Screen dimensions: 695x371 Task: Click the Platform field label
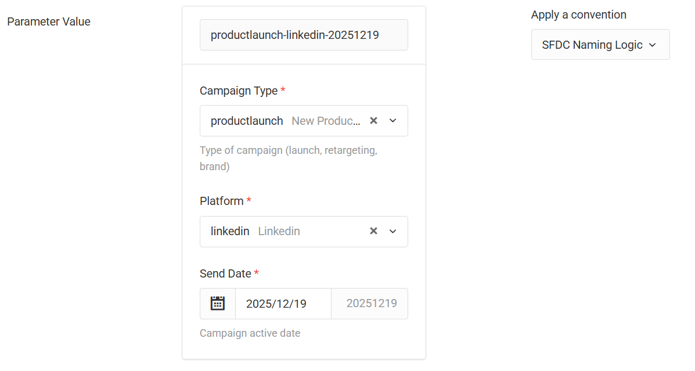(221, 201)
